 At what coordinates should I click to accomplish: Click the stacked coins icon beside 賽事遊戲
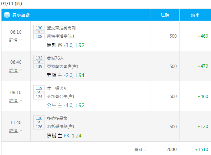coord(7,15)
